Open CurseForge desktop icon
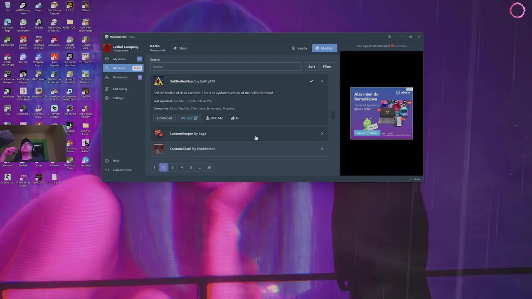 (x=7, y=93)
